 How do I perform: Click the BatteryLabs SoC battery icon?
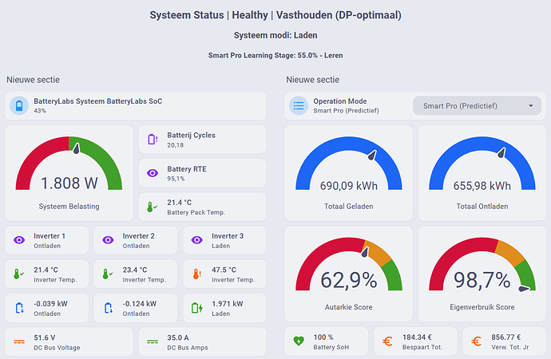coord(19,105)
